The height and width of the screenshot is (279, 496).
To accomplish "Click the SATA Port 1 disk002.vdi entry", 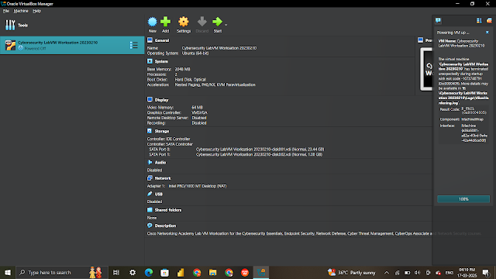I will [259, 155].
